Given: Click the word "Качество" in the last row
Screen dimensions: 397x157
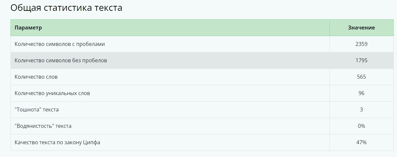Looking at the screenshot, I should pos(26,142).
